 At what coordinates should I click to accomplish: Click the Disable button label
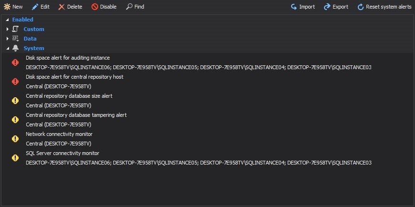[108, 7]
